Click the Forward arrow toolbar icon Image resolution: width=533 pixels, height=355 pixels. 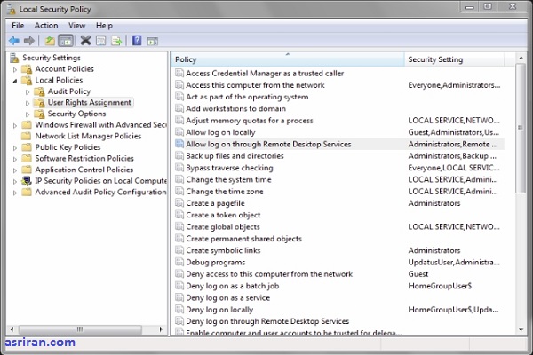(29, 41)
